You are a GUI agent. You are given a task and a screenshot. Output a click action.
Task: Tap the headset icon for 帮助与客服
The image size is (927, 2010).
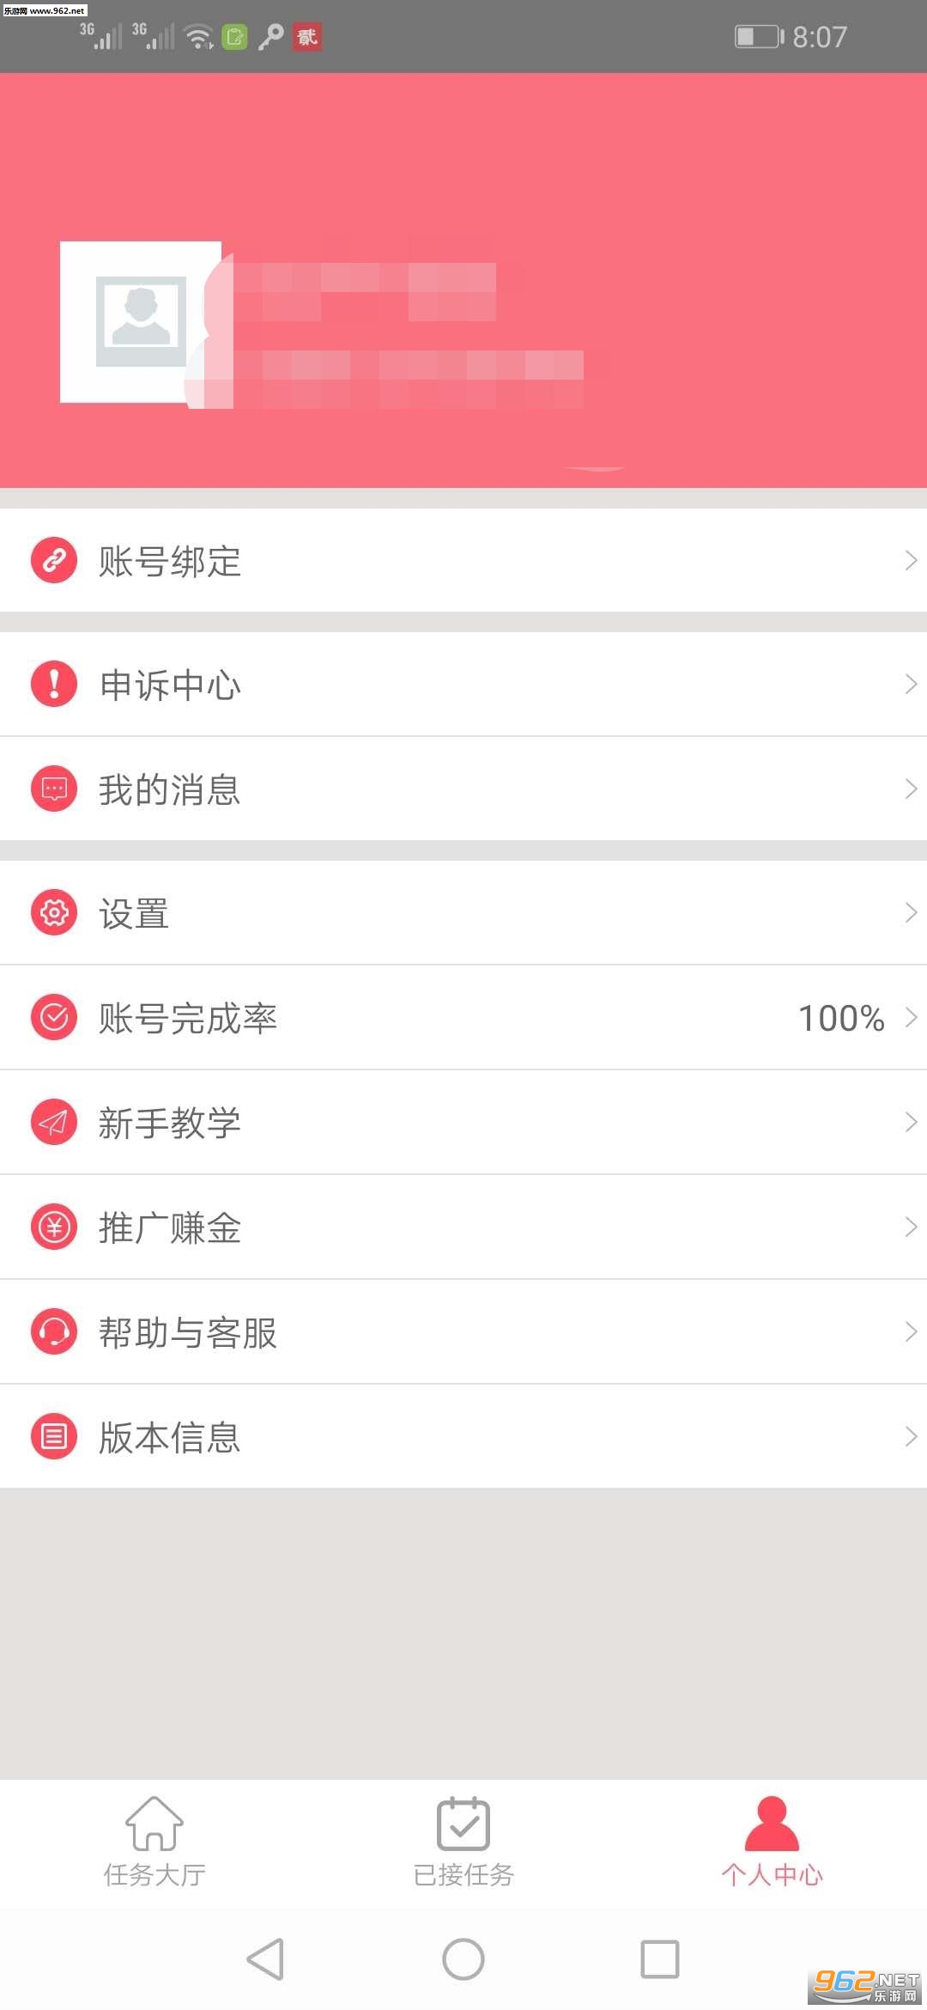click(54, 1331)
